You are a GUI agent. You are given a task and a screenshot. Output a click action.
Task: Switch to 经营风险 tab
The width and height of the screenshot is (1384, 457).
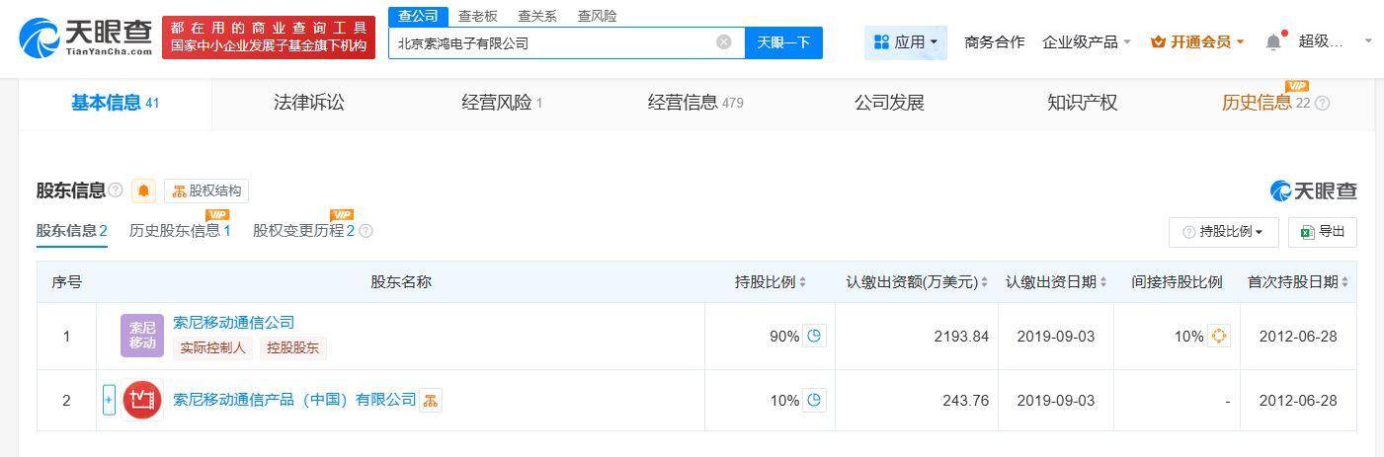[x=502, y=103]
